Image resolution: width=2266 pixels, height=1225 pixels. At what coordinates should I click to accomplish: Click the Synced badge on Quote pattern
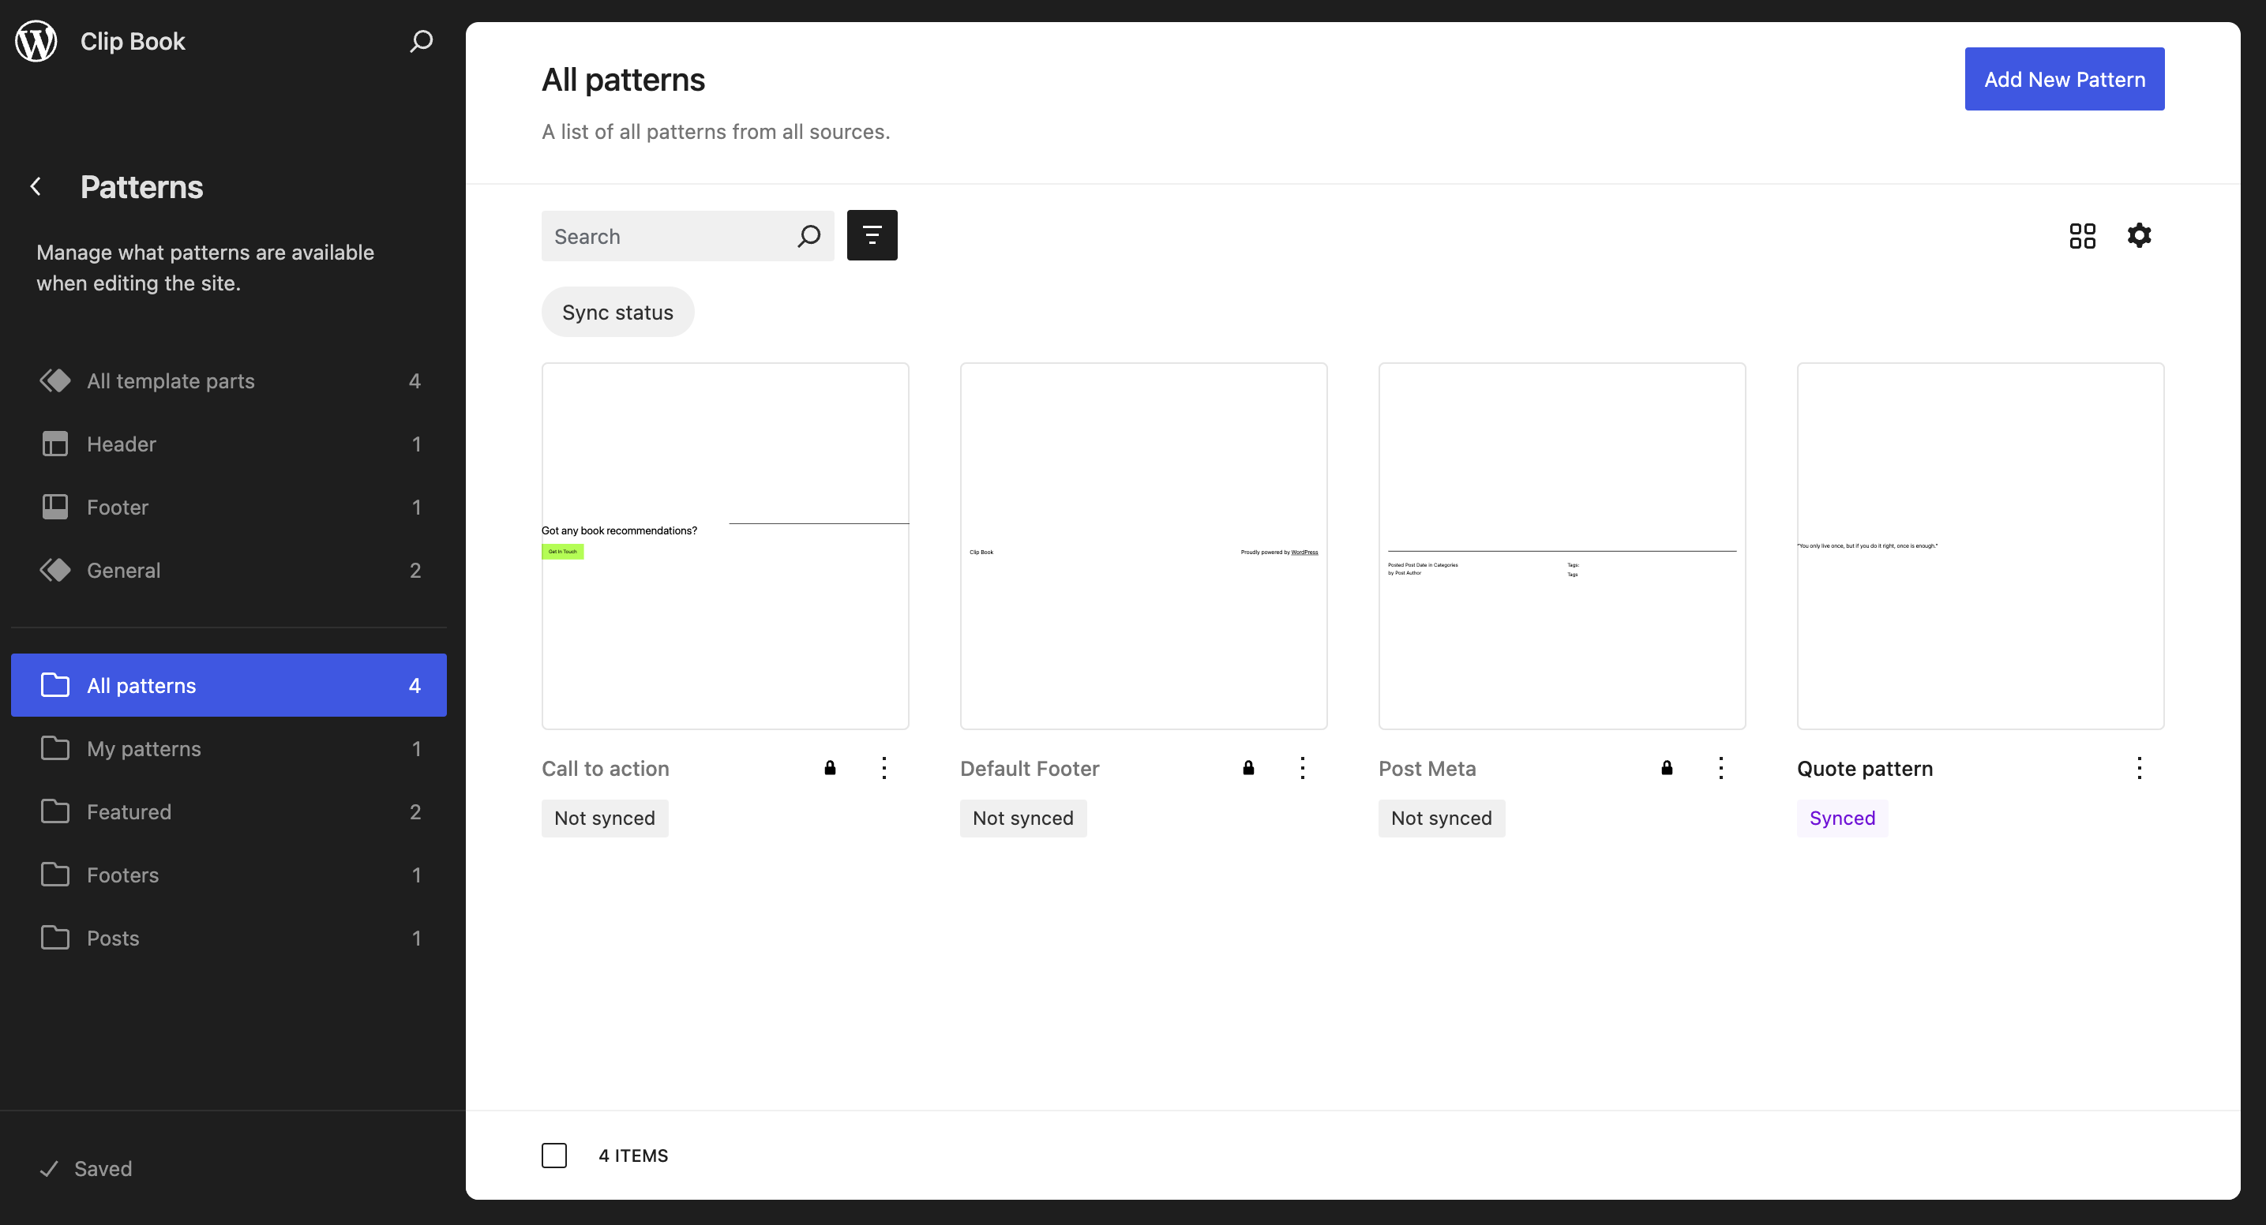[1842, 818]
